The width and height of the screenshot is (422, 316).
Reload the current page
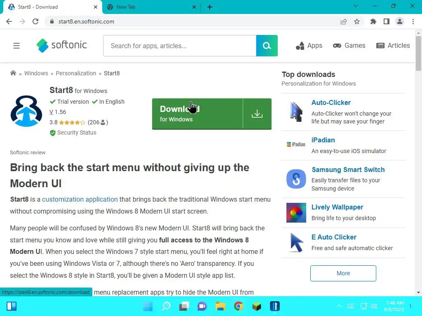coord(35,21)
